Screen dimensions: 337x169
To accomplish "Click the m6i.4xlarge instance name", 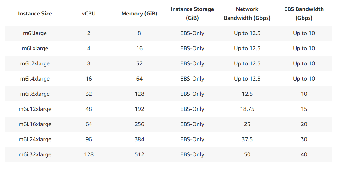I will coord(35,79).
